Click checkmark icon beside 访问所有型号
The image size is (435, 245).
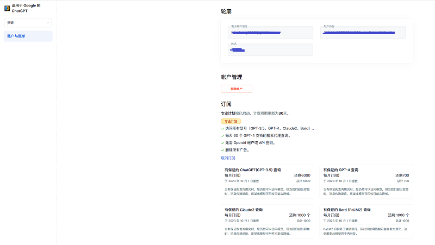coord(222,129)
